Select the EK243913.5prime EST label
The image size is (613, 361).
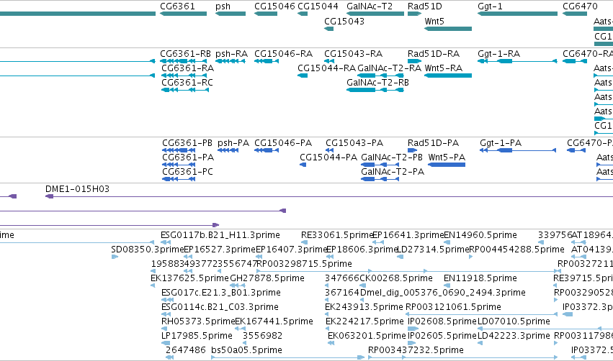click(x=364, y=307)
